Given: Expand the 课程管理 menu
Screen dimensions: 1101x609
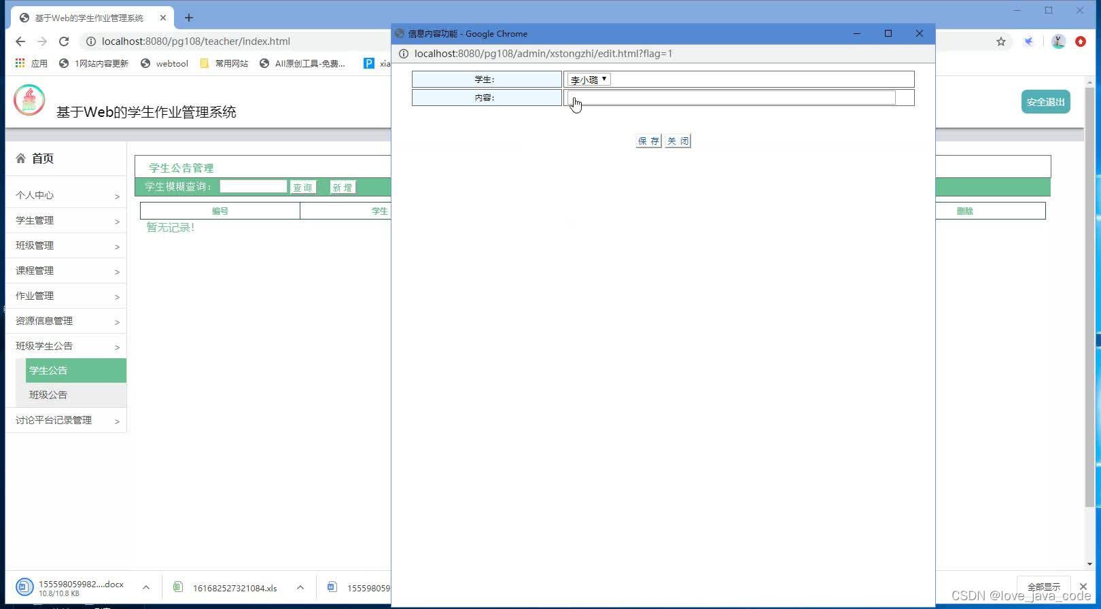Looking at the screenshot, I should pos(66,271).
